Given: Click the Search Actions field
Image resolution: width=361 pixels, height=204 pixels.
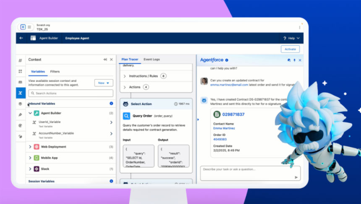Looking at the screenshot, I should click(x=71, y=93).
